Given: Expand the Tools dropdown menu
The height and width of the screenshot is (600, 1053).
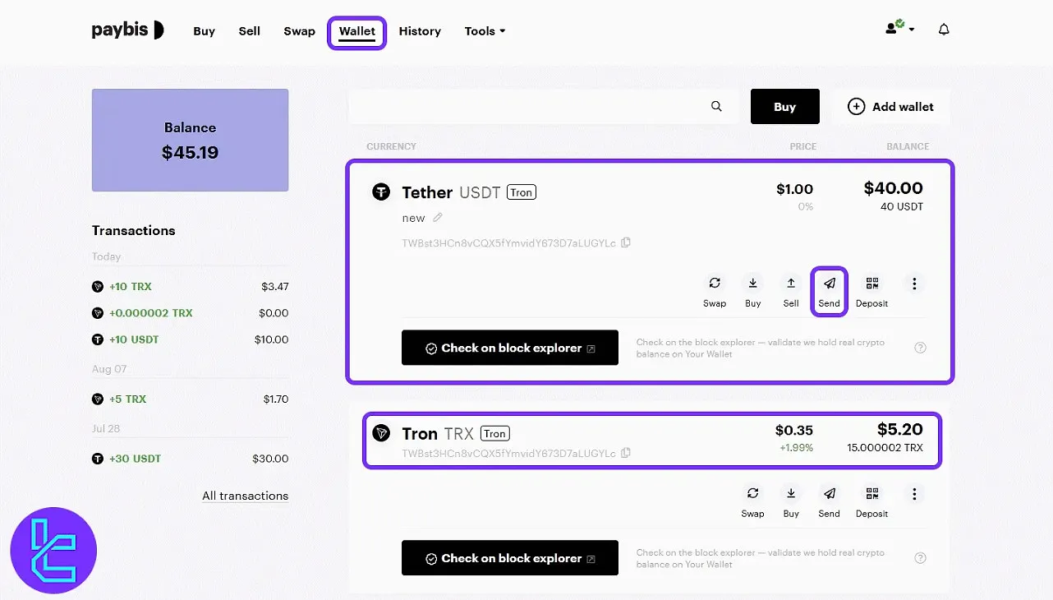Looking at the screenshot, I should pyautogui.click(x=485, y=31).
